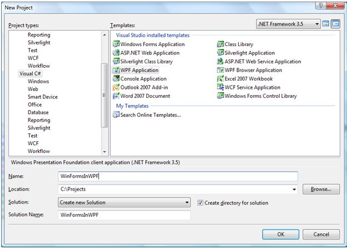347x249 pixels.
Task: Select the WCF Service Application template icon
Action: pos(220,87)
